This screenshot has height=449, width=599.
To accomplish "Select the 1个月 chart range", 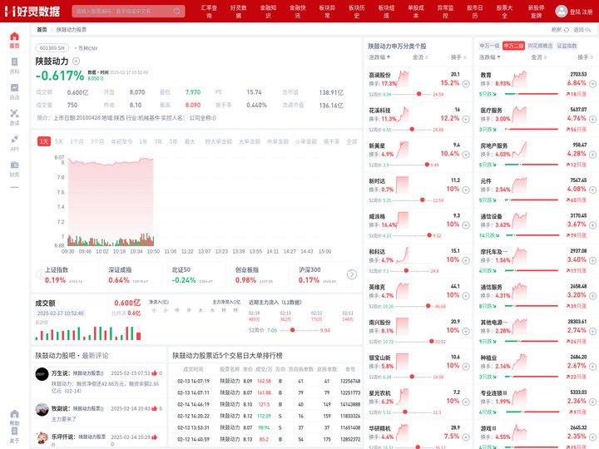I will click(x=77, y=141).
